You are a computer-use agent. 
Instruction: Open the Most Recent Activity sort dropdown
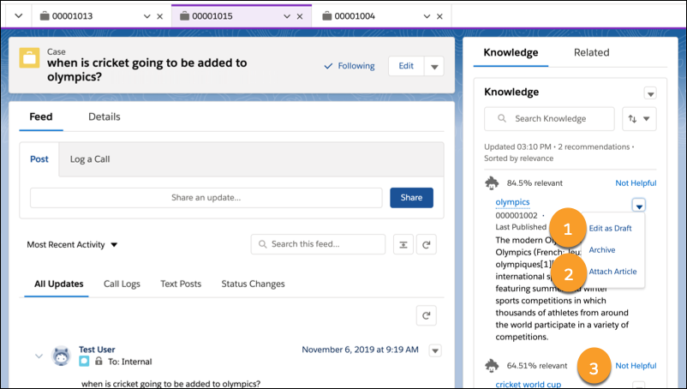pos(72,244)
